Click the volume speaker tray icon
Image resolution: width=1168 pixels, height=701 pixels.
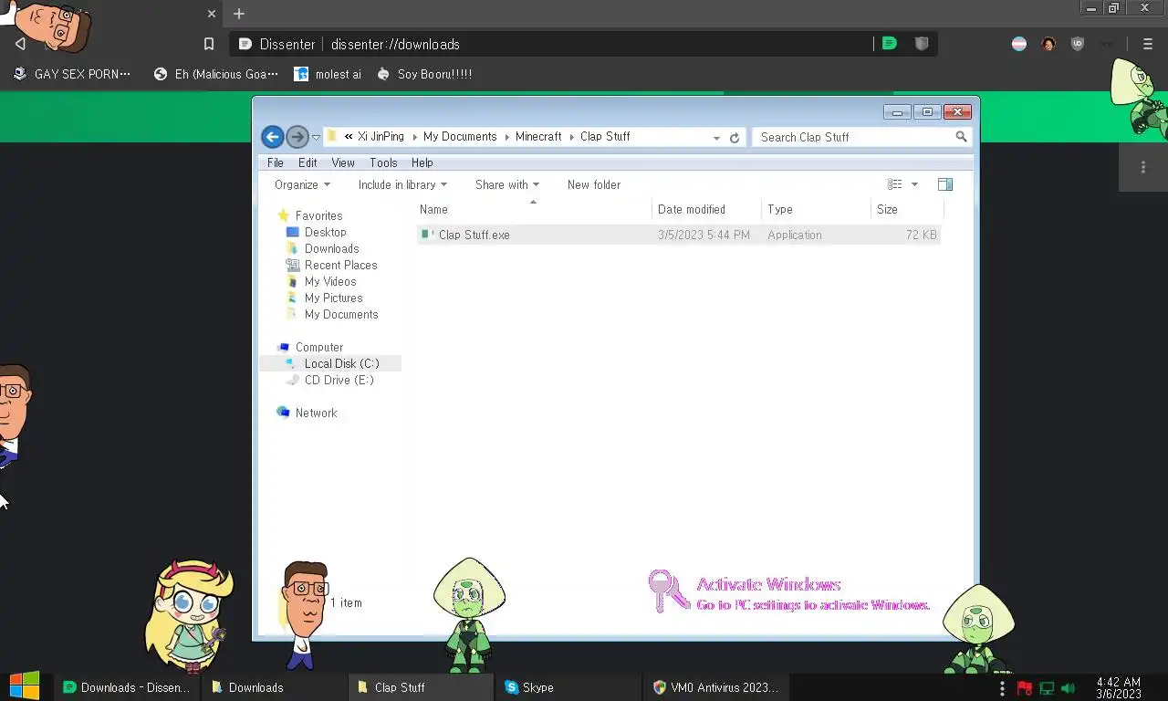click(1068, 688)
